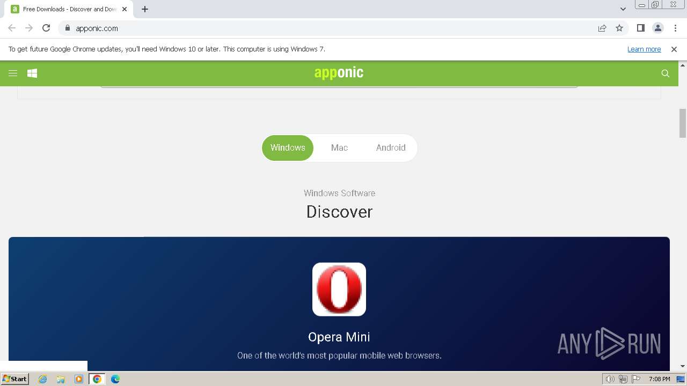Click the scrollbar down arrow
This screenshot has height=386, width=687.
point(683,366)
